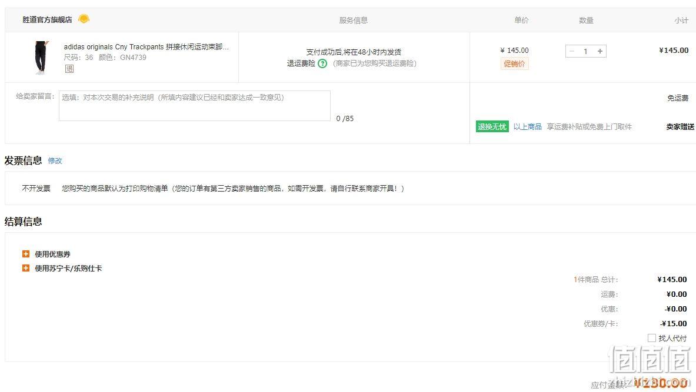Click the green question mark next to 退运费险
The width and height of the screenshot is (696, 392).
(322, 63)
